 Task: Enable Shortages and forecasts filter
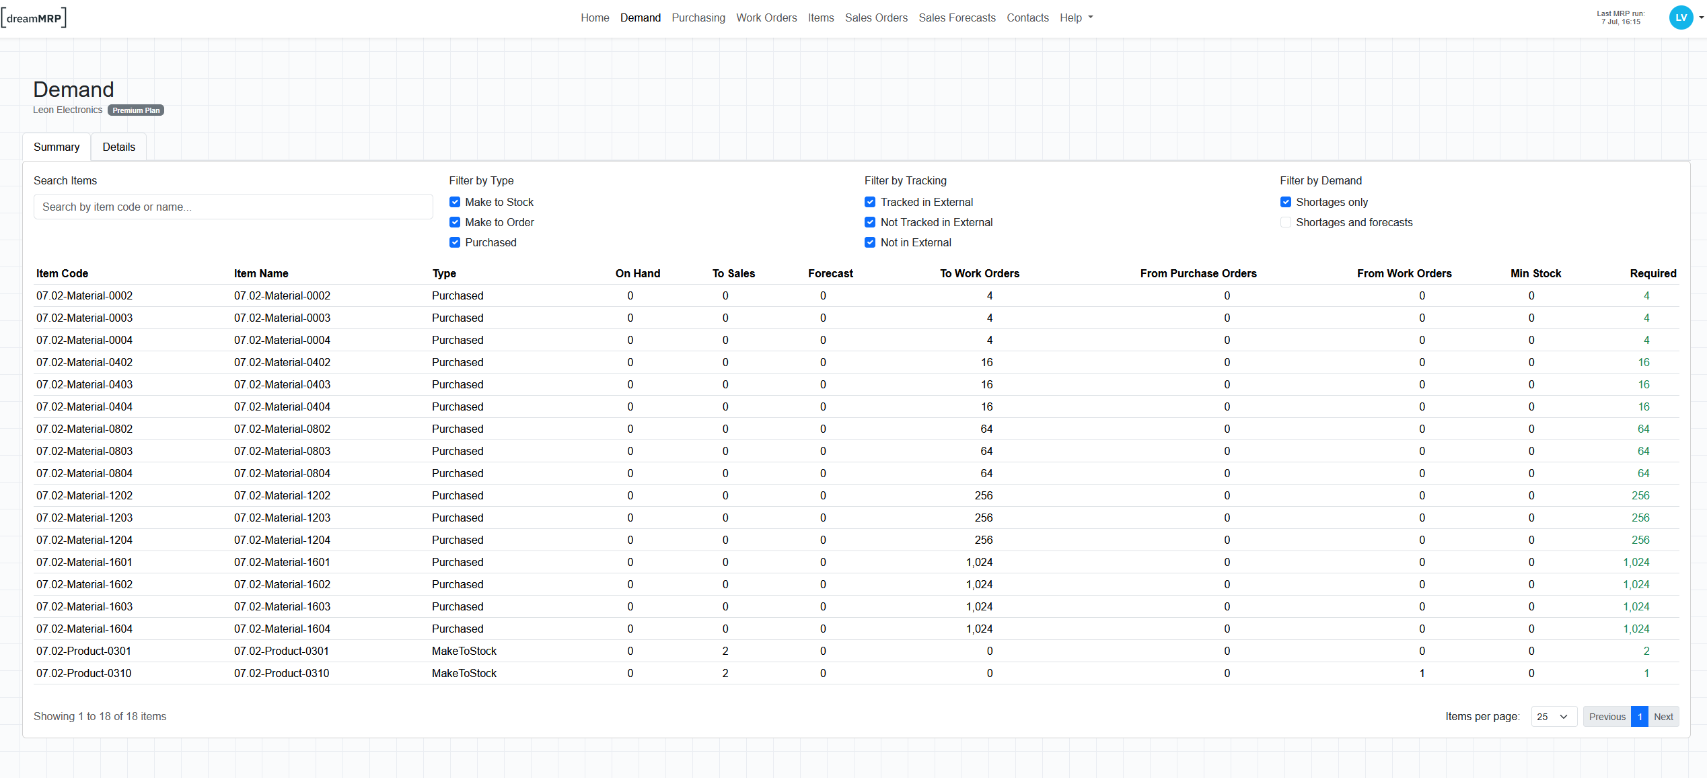(x=1286, y=222)
